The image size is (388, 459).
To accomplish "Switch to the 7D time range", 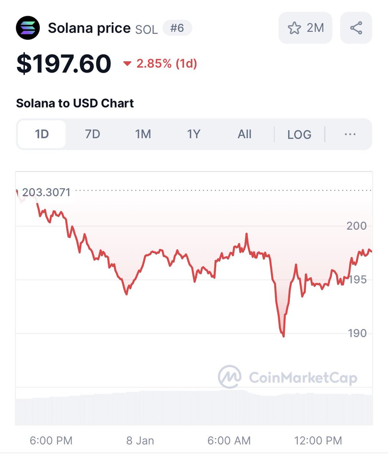I will [x=92, y=134].
